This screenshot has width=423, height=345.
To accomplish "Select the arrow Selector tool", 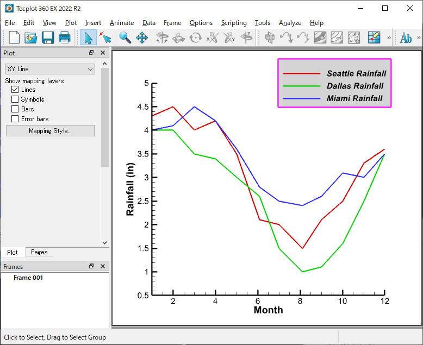I will [88, 37].
